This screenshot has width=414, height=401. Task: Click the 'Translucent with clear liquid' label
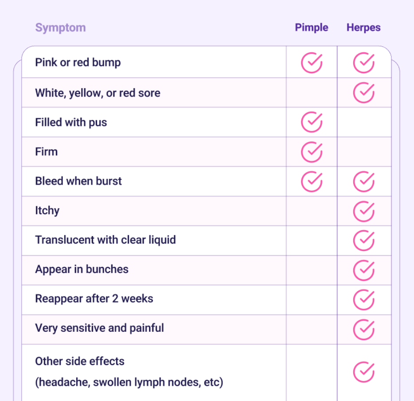105,240
